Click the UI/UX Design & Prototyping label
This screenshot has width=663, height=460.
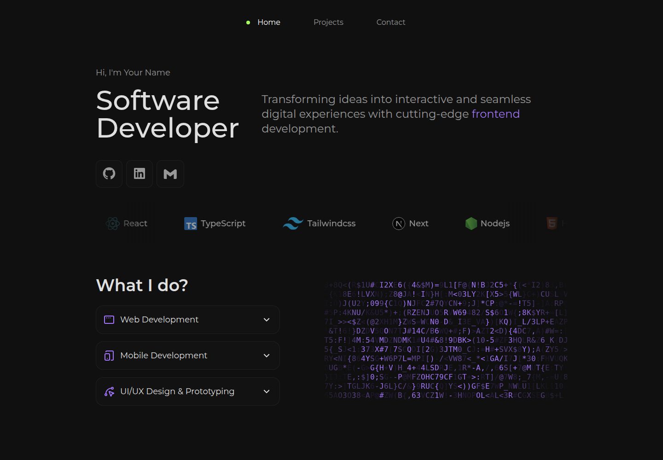(x=177, y=391)
